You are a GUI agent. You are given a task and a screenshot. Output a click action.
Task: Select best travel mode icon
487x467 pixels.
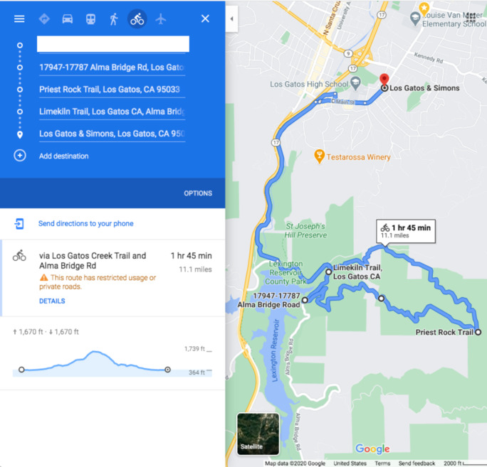click(x=44, y=19)
